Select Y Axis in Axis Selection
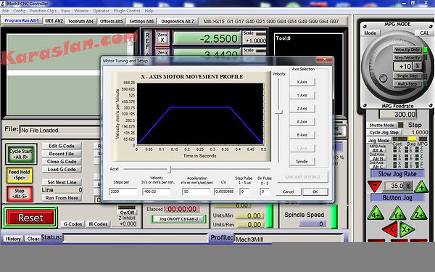This screenshot has height=272, width=435. point(302,95)
